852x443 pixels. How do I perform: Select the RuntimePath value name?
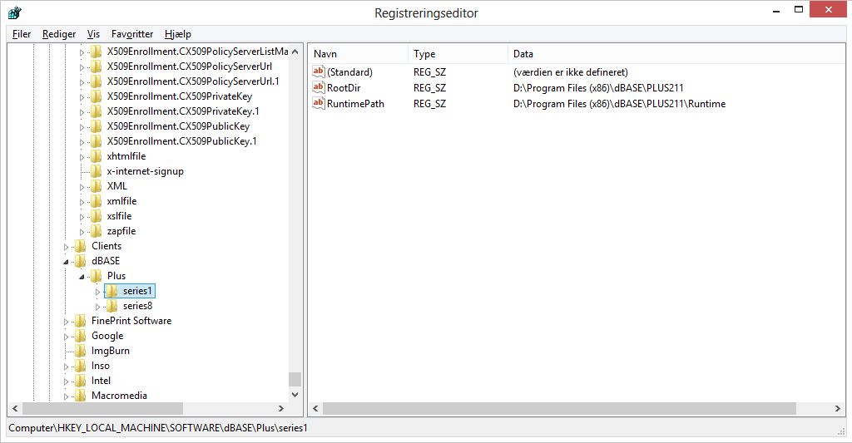pos(355,103)
